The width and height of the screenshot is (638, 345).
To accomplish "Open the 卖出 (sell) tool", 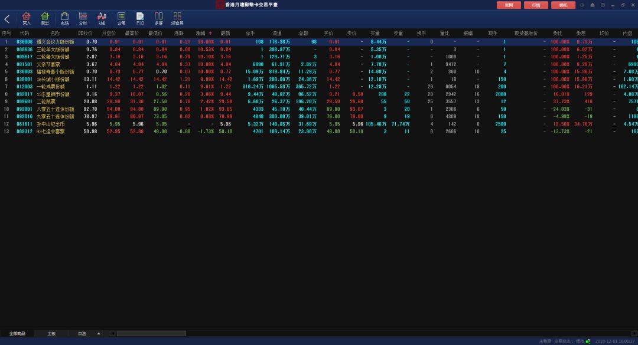I will [45, 19].
